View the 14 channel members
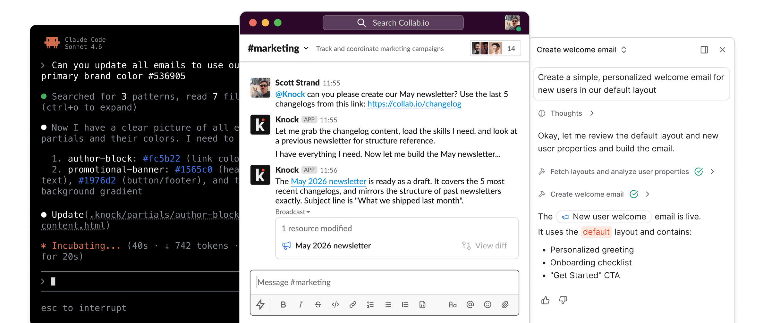Viewport: 780px width, 323px height. pos(495,48)
